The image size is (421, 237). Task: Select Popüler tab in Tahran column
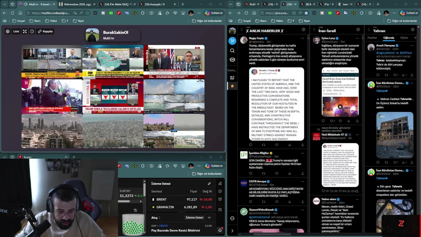[372, 38]
